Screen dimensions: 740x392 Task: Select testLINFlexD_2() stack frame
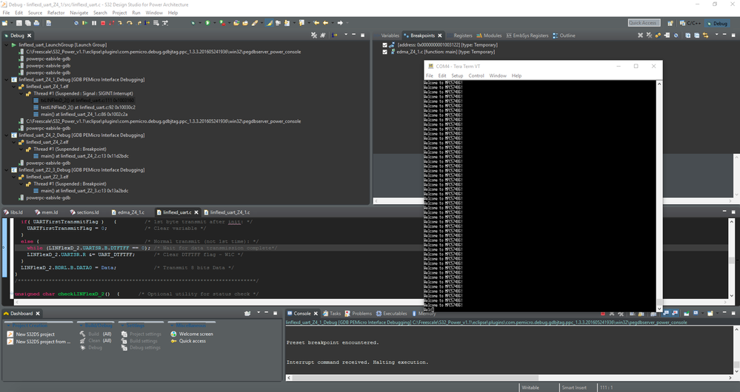point(84,107)
